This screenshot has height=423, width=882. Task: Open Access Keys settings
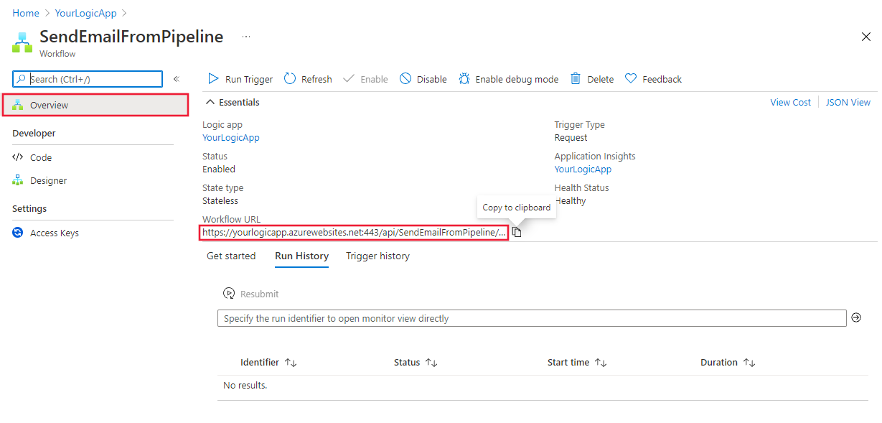tap(54, 232)
